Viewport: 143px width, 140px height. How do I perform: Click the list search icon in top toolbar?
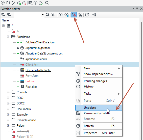(x=30, y=3)
